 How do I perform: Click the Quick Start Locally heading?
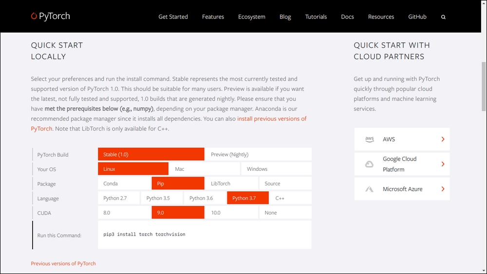click(x=57, y=51)
